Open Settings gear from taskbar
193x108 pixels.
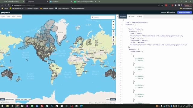pos(12,106)
